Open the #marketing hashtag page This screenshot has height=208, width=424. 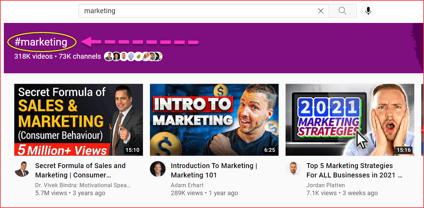click(41, 42)
